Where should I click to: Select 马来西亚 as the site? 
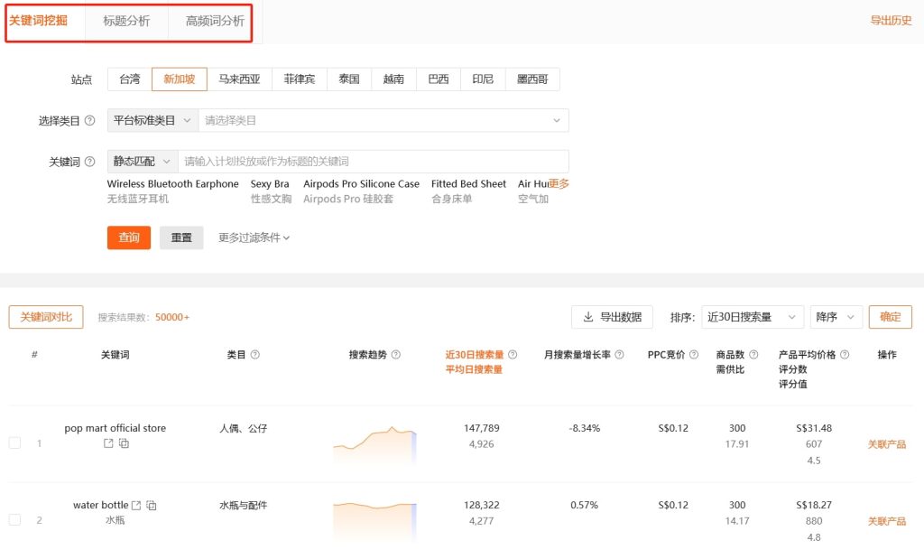[239, 79]
